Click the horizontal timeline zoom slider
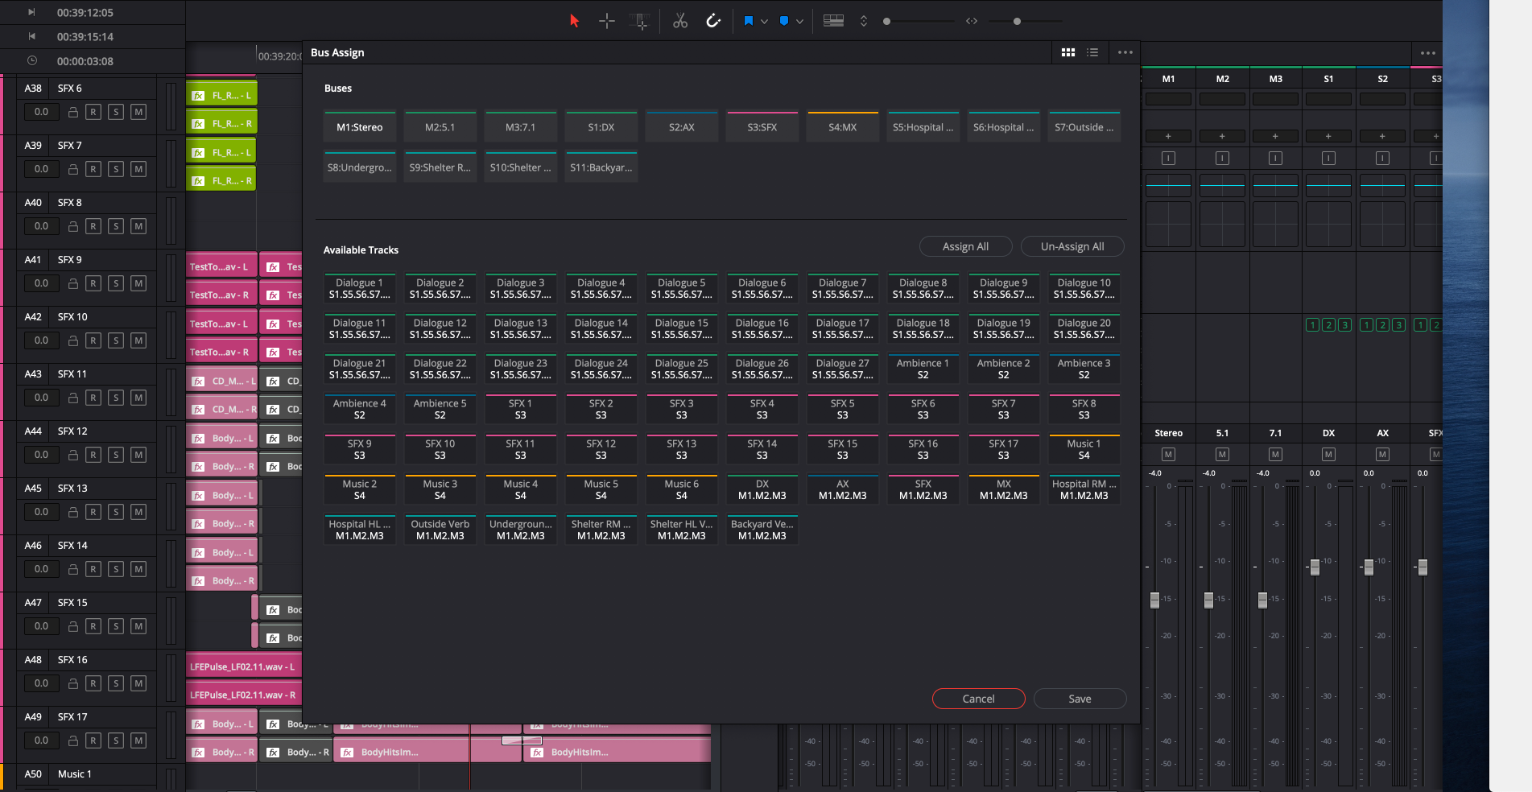The height and width of the screenshot is (792, 1532). [x=1025, y=21]
